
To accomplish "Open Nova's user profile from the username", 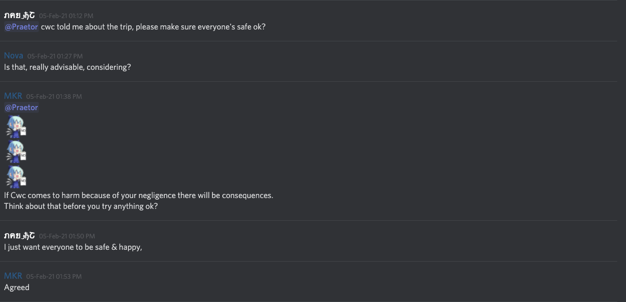I will (x=13, y=56).
